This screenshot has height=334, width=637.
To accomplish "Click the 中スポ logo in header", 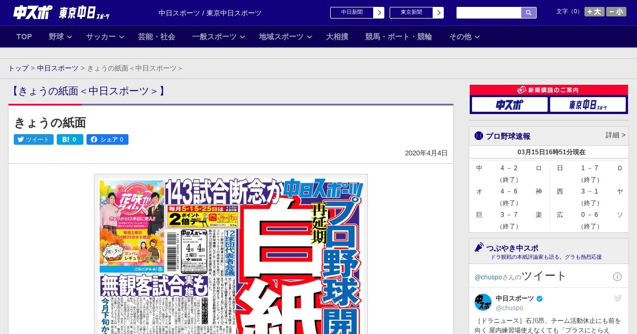I will (33, 13).
